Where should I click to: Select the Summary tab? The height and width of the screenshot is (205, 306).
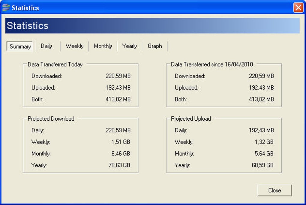tap(20, 47)
